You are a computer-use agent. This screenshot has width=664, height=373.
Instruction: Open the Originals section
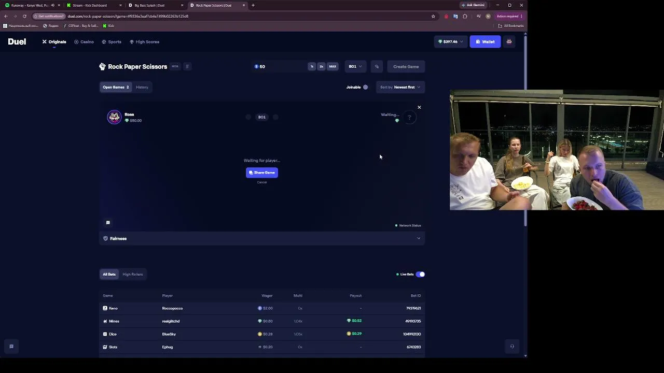54,41
